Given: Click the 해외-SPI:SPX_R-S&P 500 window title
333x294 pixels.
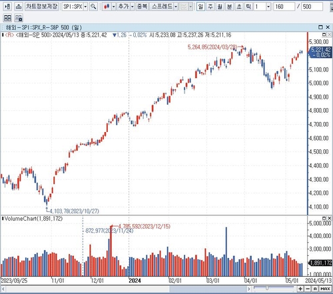Looking at the screenshot, I should click(44, 27).
